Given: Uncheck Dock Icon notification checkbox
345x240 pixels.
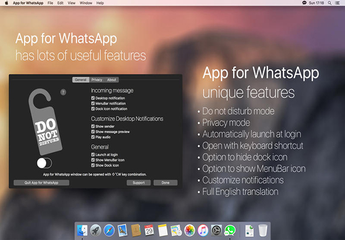Looking at the screenshot, I should point(93,109).
